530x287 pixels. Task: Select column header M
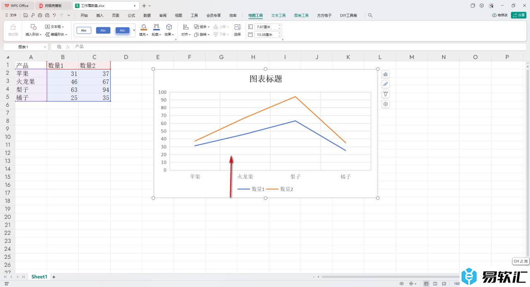412,57
